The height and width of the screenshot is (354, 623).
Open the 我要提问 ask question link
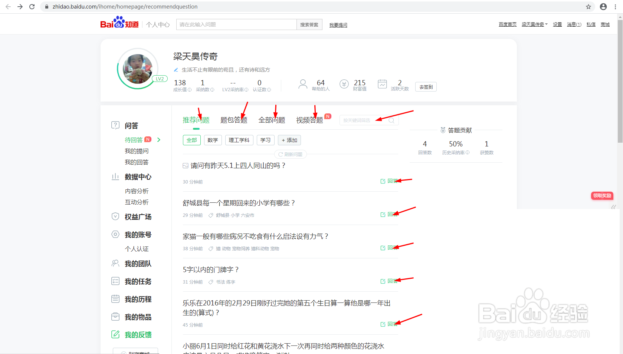tap(338, 24)
